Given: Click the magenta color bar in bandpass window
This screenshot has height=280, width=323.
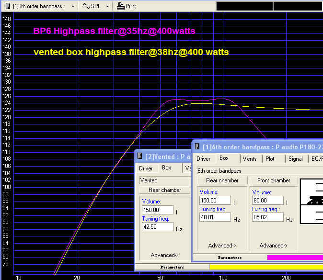Looking at the screenshot, I should pos(295,258).
